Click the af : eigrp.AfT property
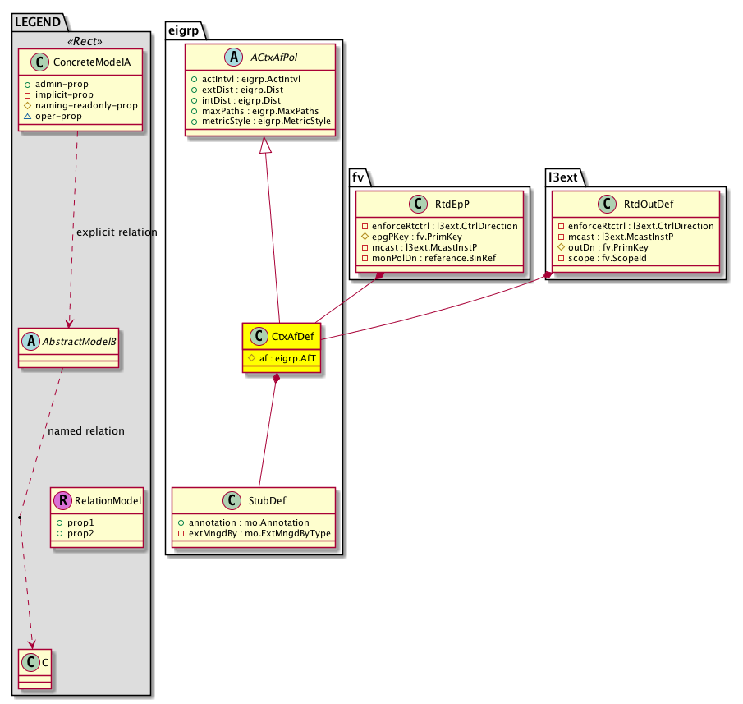Viewport: 743px width, 704px height. click(282, 359)
